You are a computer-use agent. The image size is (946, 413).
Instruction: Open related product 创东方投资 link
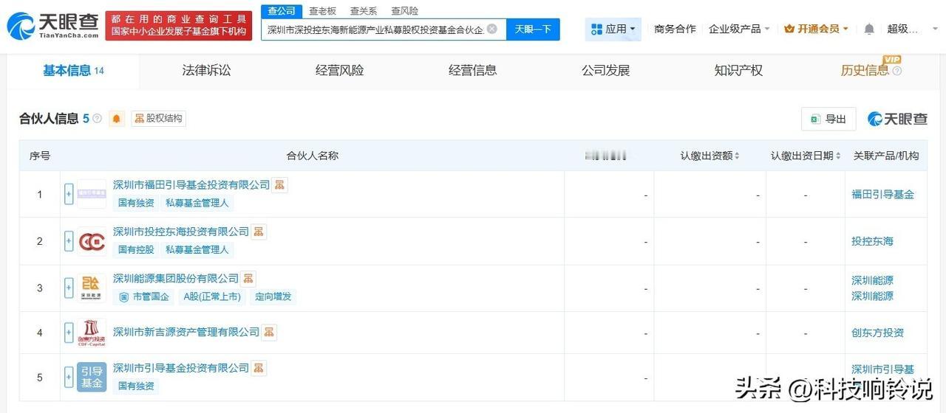point(877,333)
